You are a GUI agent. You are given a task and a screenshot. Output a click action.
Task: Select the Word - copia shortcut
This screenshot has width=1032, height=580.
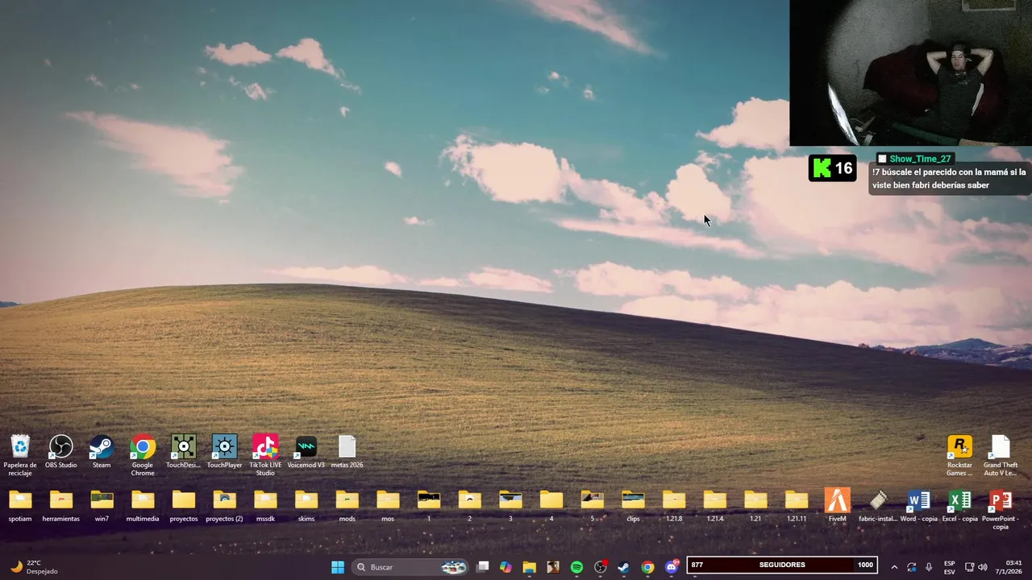919,507
